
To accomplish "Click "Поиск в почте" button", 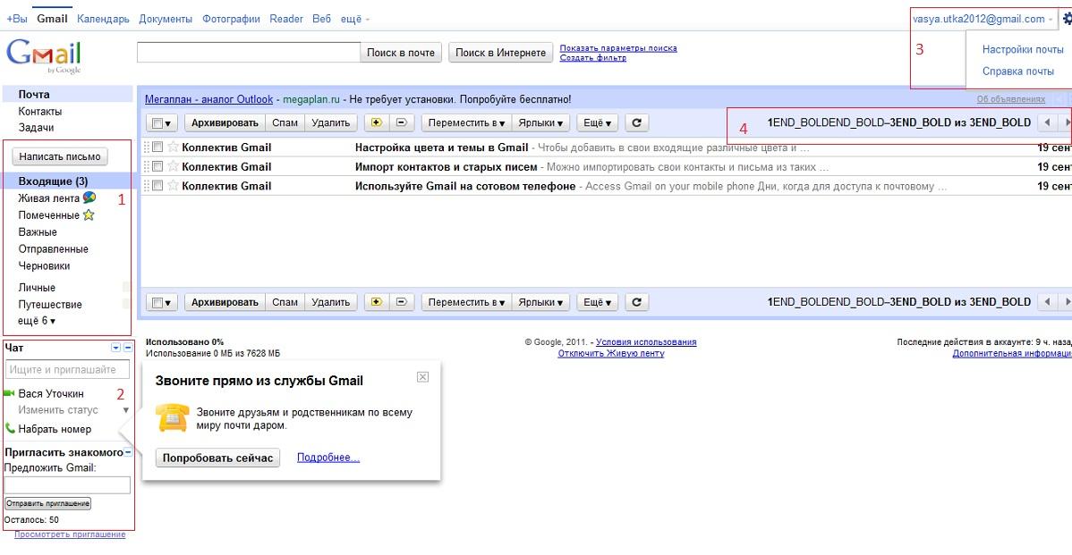I will click(x=401, y=53).
